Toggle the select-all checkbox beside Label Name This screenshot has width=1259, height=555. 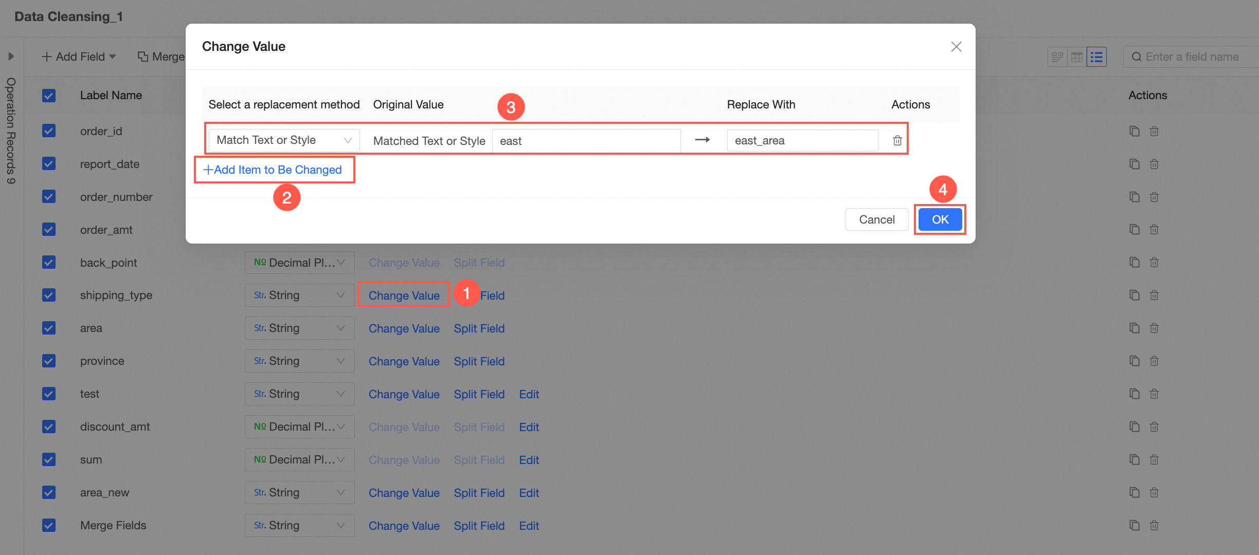click(49, 96)
